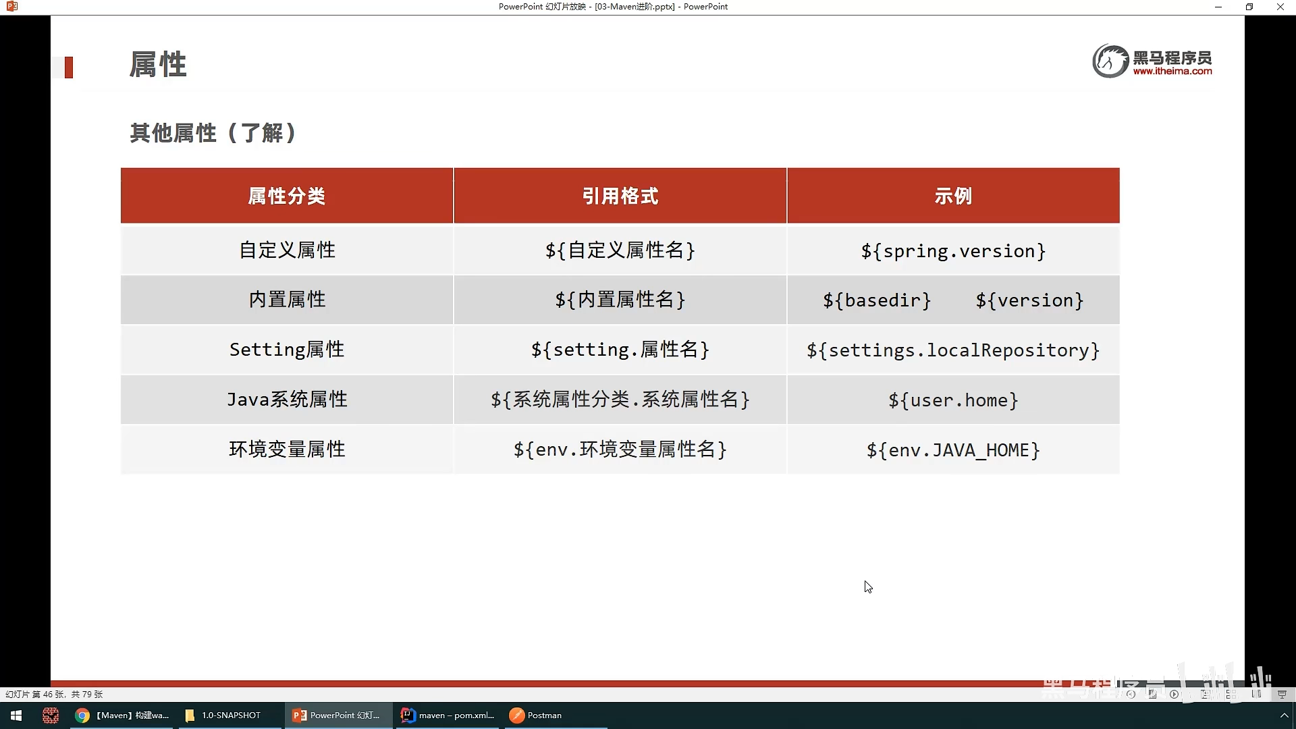
Task: Switch to Slide Sorter view icon
Action: pos(1231,694)
